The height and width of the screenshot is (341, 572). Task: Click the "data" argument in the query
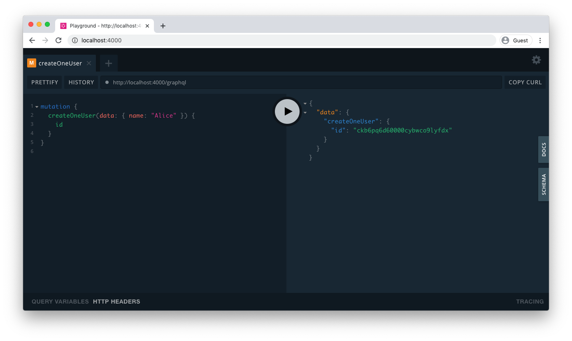(x=107, y=116)
